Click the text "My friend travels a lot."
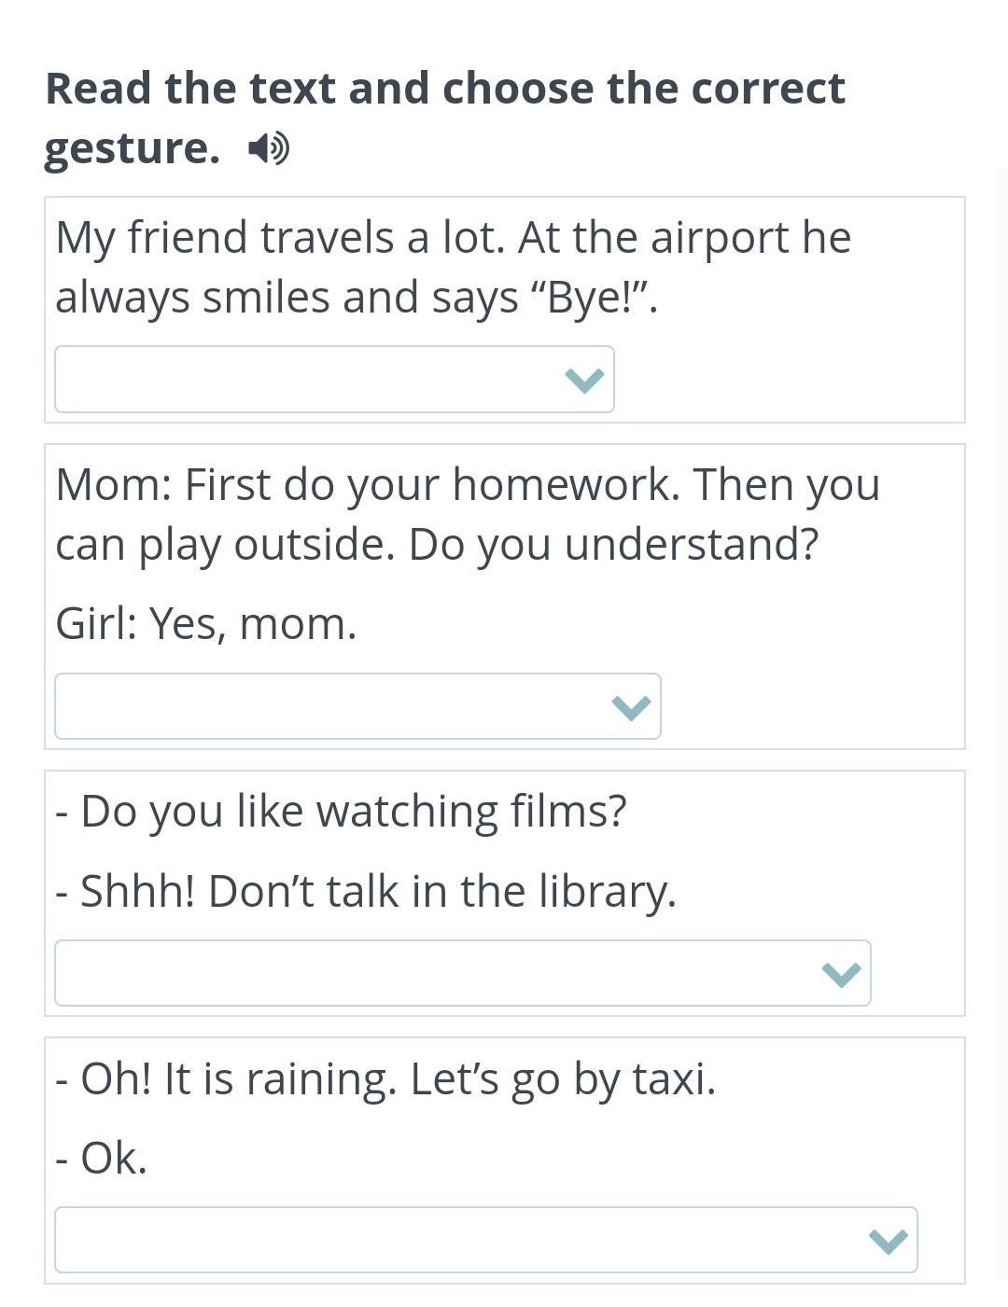This screenshot has width=1008, height=1307. click(x=280, y=237)
